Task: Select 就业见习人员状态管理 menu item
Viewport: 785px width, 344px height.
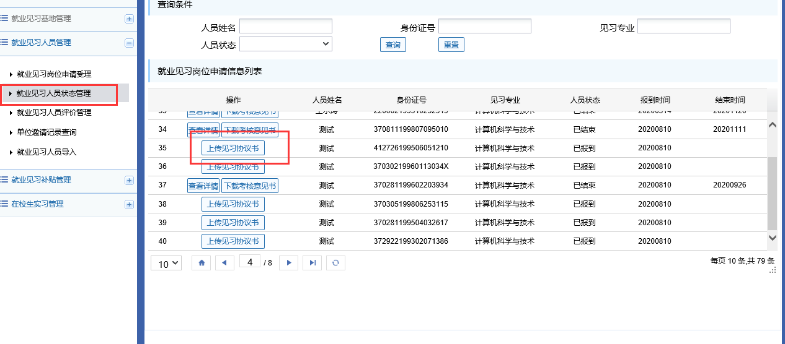Action: coord(54,93)
